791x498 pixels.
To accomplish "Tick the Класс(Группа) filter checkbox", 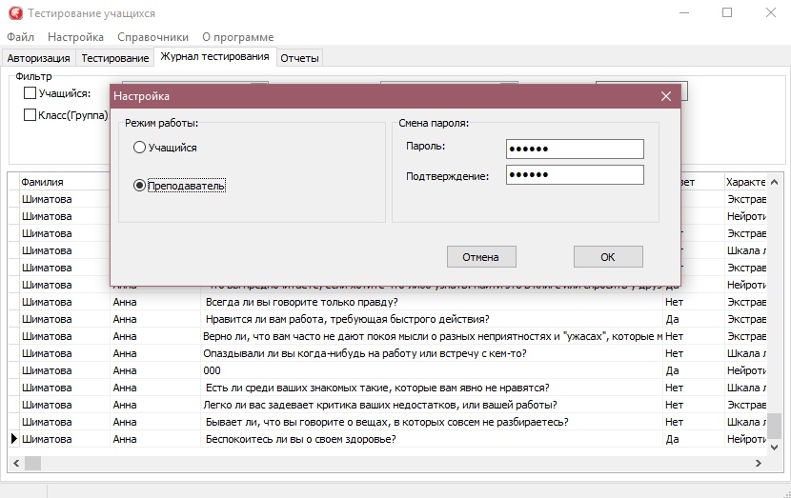I will (30, 115).
